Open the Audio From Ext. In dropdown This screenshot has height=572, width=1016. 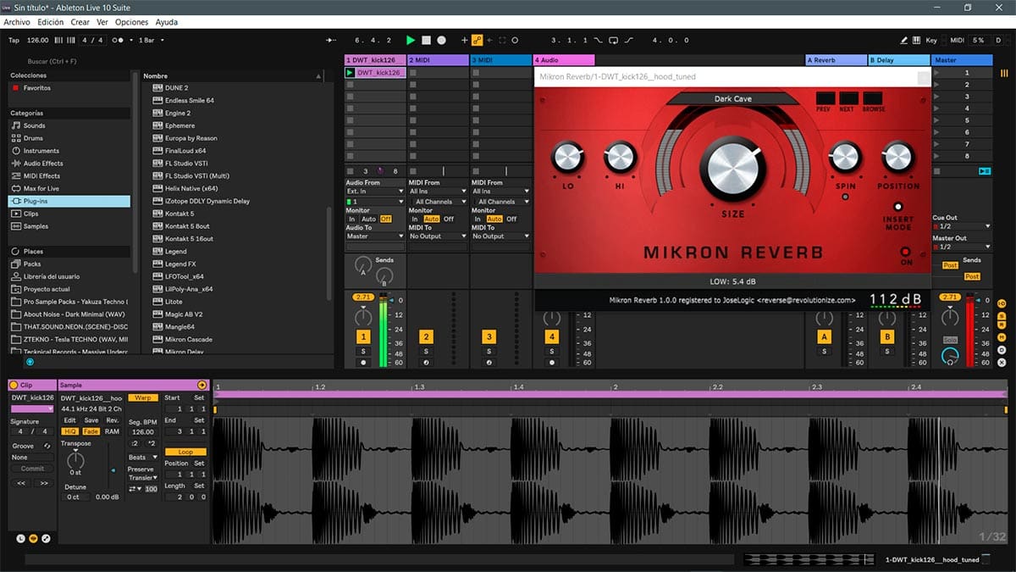click(374, 192)
